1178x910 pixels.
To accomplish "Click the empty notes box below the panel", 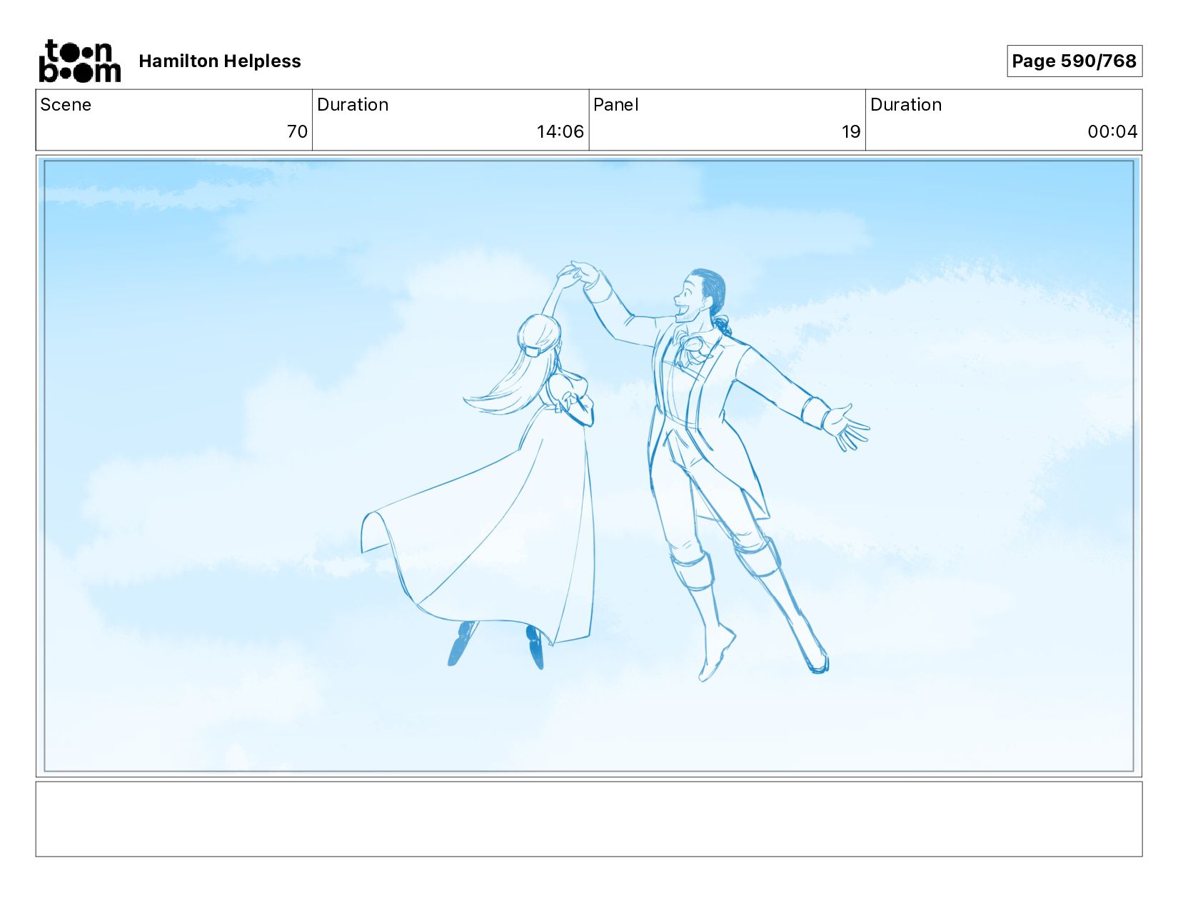I will (x=589, y=819).
